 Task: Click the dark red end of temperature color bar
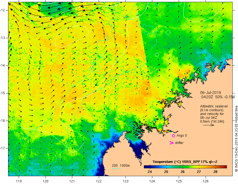225,167
